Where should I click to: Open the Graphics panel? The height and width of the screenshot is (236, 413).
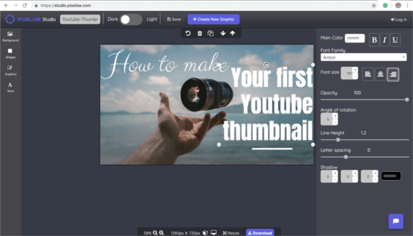(x=10, y=71)
